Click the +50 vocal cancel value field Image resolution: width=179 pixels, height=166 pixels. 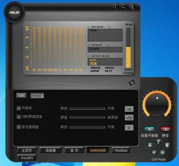[129, 118]
